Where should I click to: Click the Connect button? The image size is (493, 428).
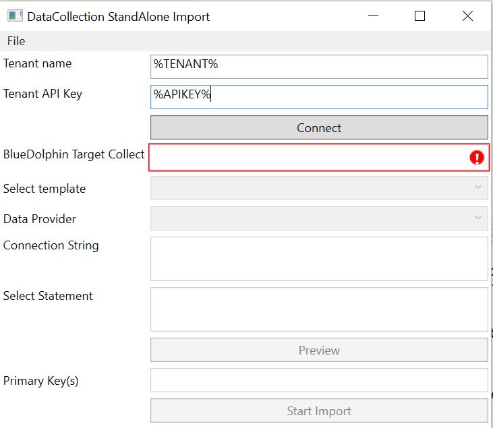click(319, 127)
